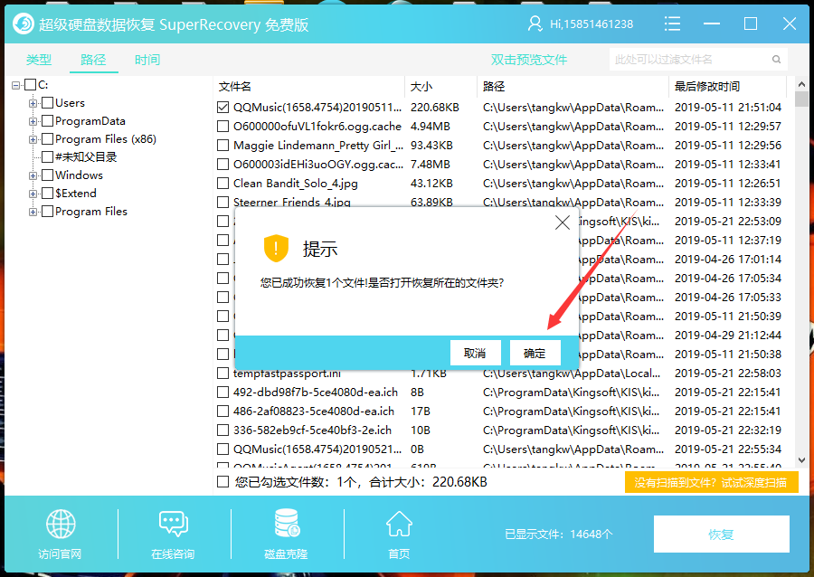Check the Program Files folder checkbox
814x577 pixels.
click(x=47, y=212)
